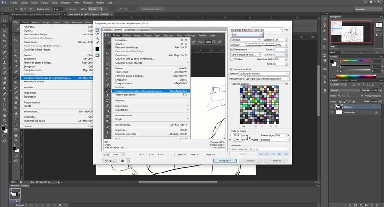
Task: Open the Fichier menu in top menu bar
Action: pos(13,3)
